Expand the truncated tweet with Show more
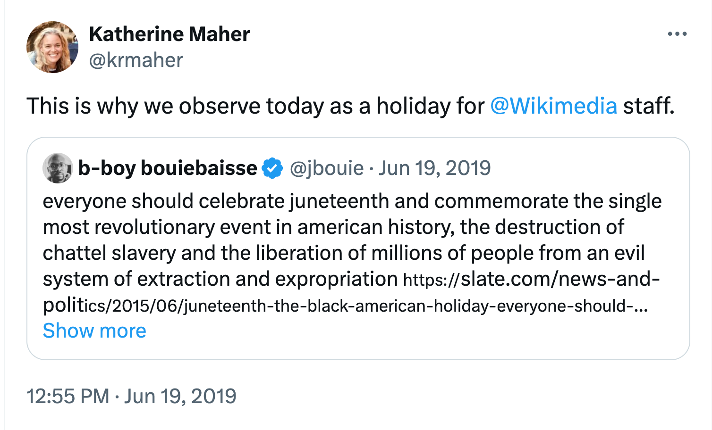The height and width of the screenshot is (430, 712). click(94, 331)
